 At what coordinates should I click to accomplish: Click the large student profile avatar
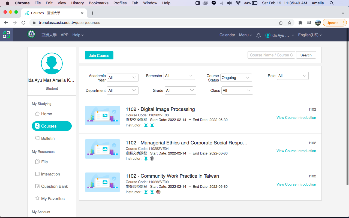click(52, 63)
